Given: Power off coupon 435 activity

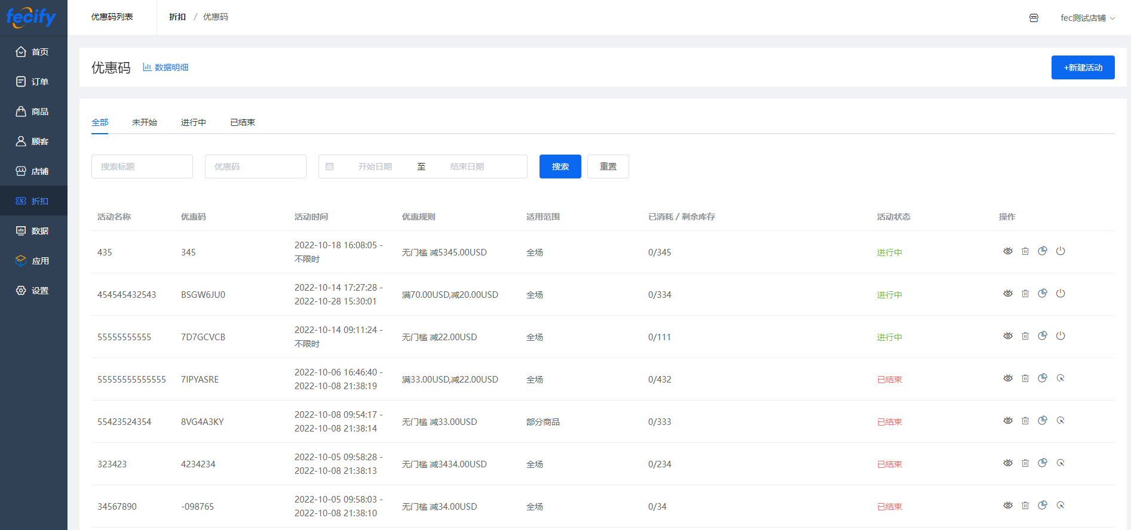Looking at the screenshot, I should [x=1060, y=251].
